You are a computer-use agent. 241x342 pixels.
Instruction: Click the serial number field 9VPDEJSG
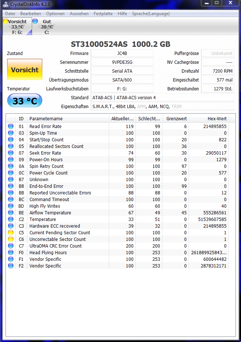click(x=122, y=62)
